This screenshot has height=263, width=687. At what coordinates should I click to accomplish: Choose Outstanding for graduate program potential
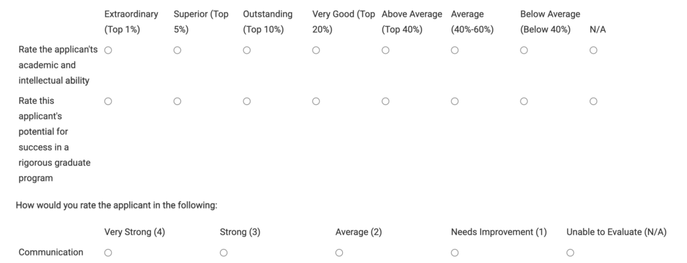pyautogui.click(x=247, y=101)
